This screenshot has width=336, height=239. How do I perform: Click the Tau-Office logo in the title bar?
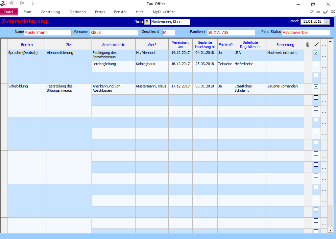3,4
